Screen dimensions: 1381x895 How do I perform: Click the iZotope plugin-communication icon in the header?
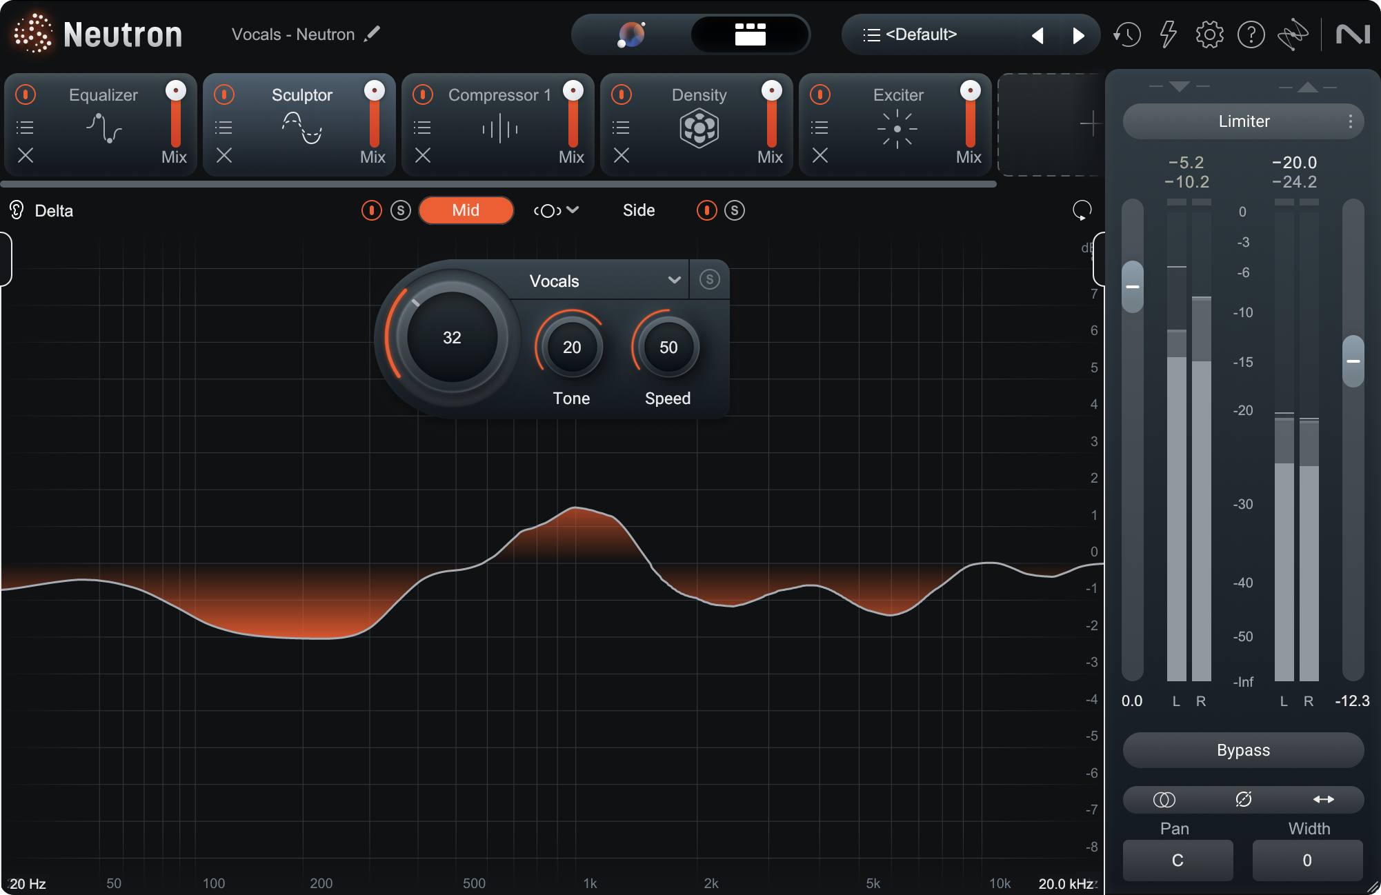coord(1292,34)
